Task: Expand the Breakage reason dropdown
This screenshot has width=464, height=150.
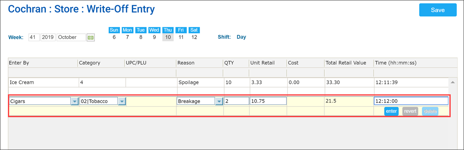Action: [219, 101]
